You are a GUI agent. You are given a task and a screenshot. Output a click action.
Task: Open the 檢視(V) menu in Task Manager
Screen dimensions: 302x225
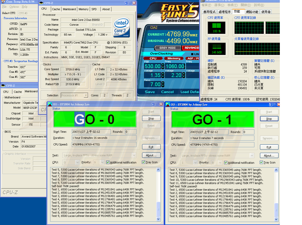pos(232,5)
